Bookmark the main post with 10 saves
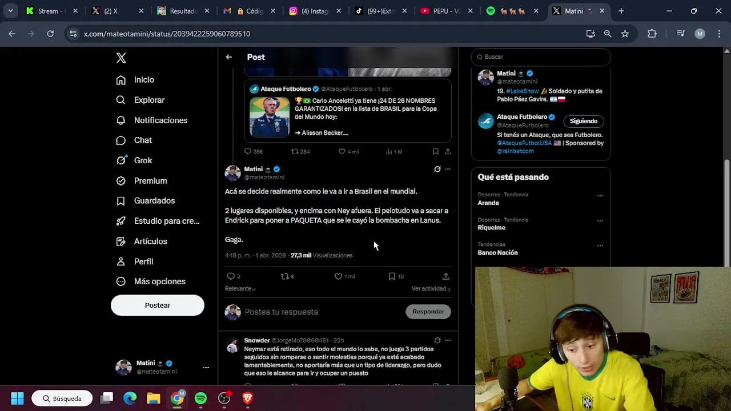 (392, 276)
